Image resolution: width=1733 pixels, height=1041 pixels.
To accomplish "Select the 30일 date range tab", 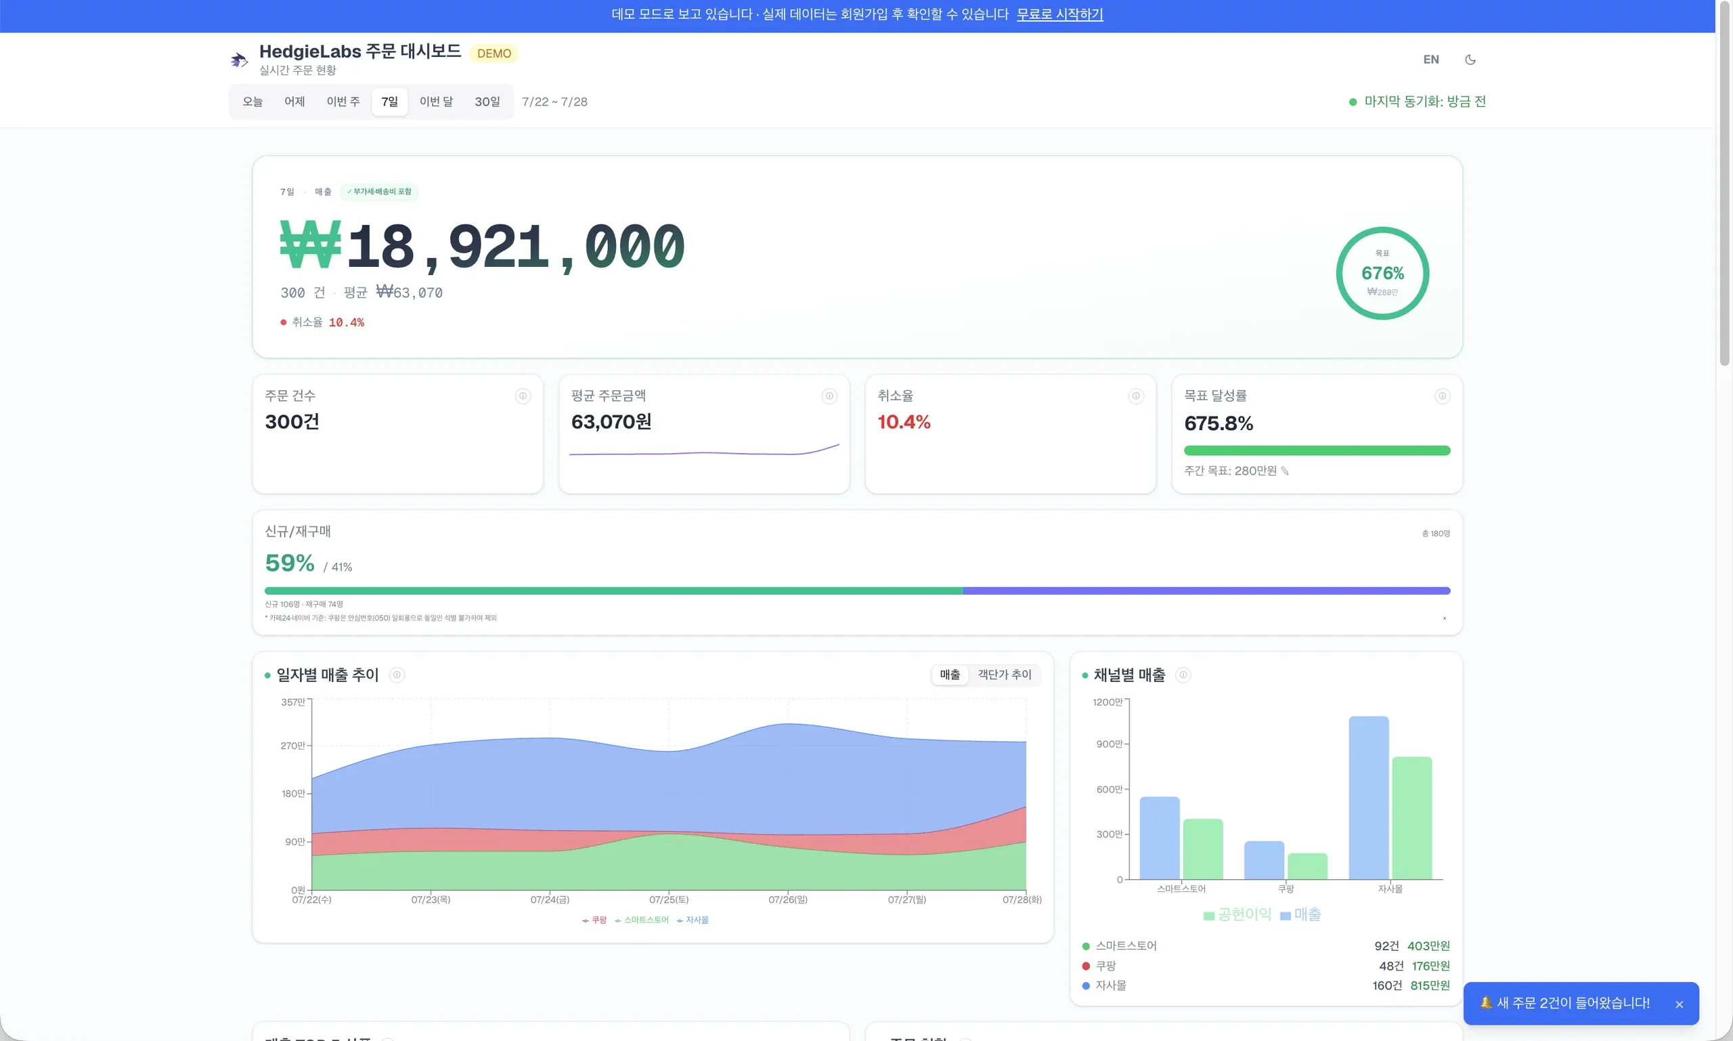I will [x=487, y=102].
